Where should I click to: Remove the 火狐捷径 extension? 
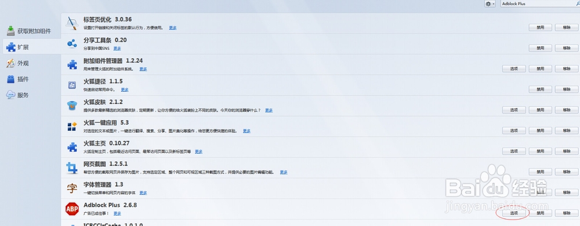pyautogui.click(x=567, y=89)
